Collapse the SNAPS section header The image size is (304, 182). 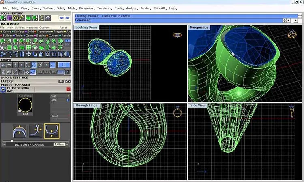pos(6,60)
